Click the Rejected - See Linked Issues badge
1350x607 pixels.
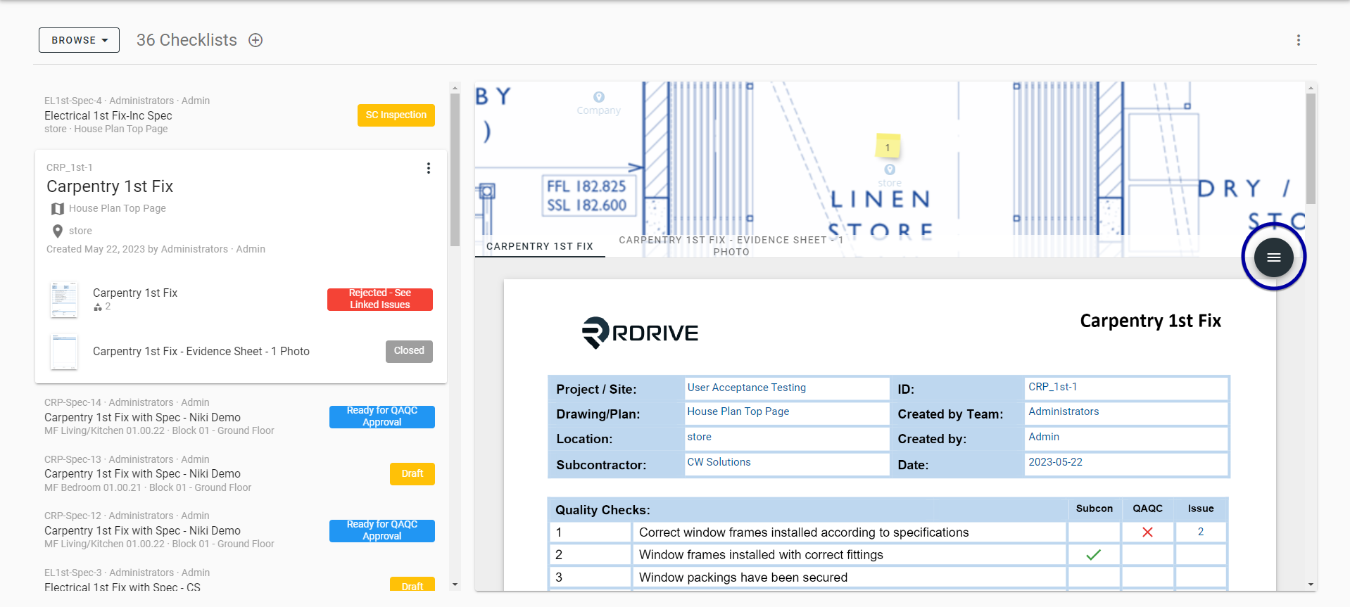point(380,299)
